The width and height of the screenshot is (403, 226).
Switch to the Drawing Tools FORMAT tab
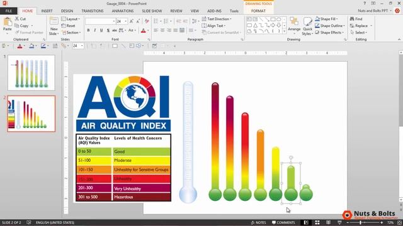[258, 11]
